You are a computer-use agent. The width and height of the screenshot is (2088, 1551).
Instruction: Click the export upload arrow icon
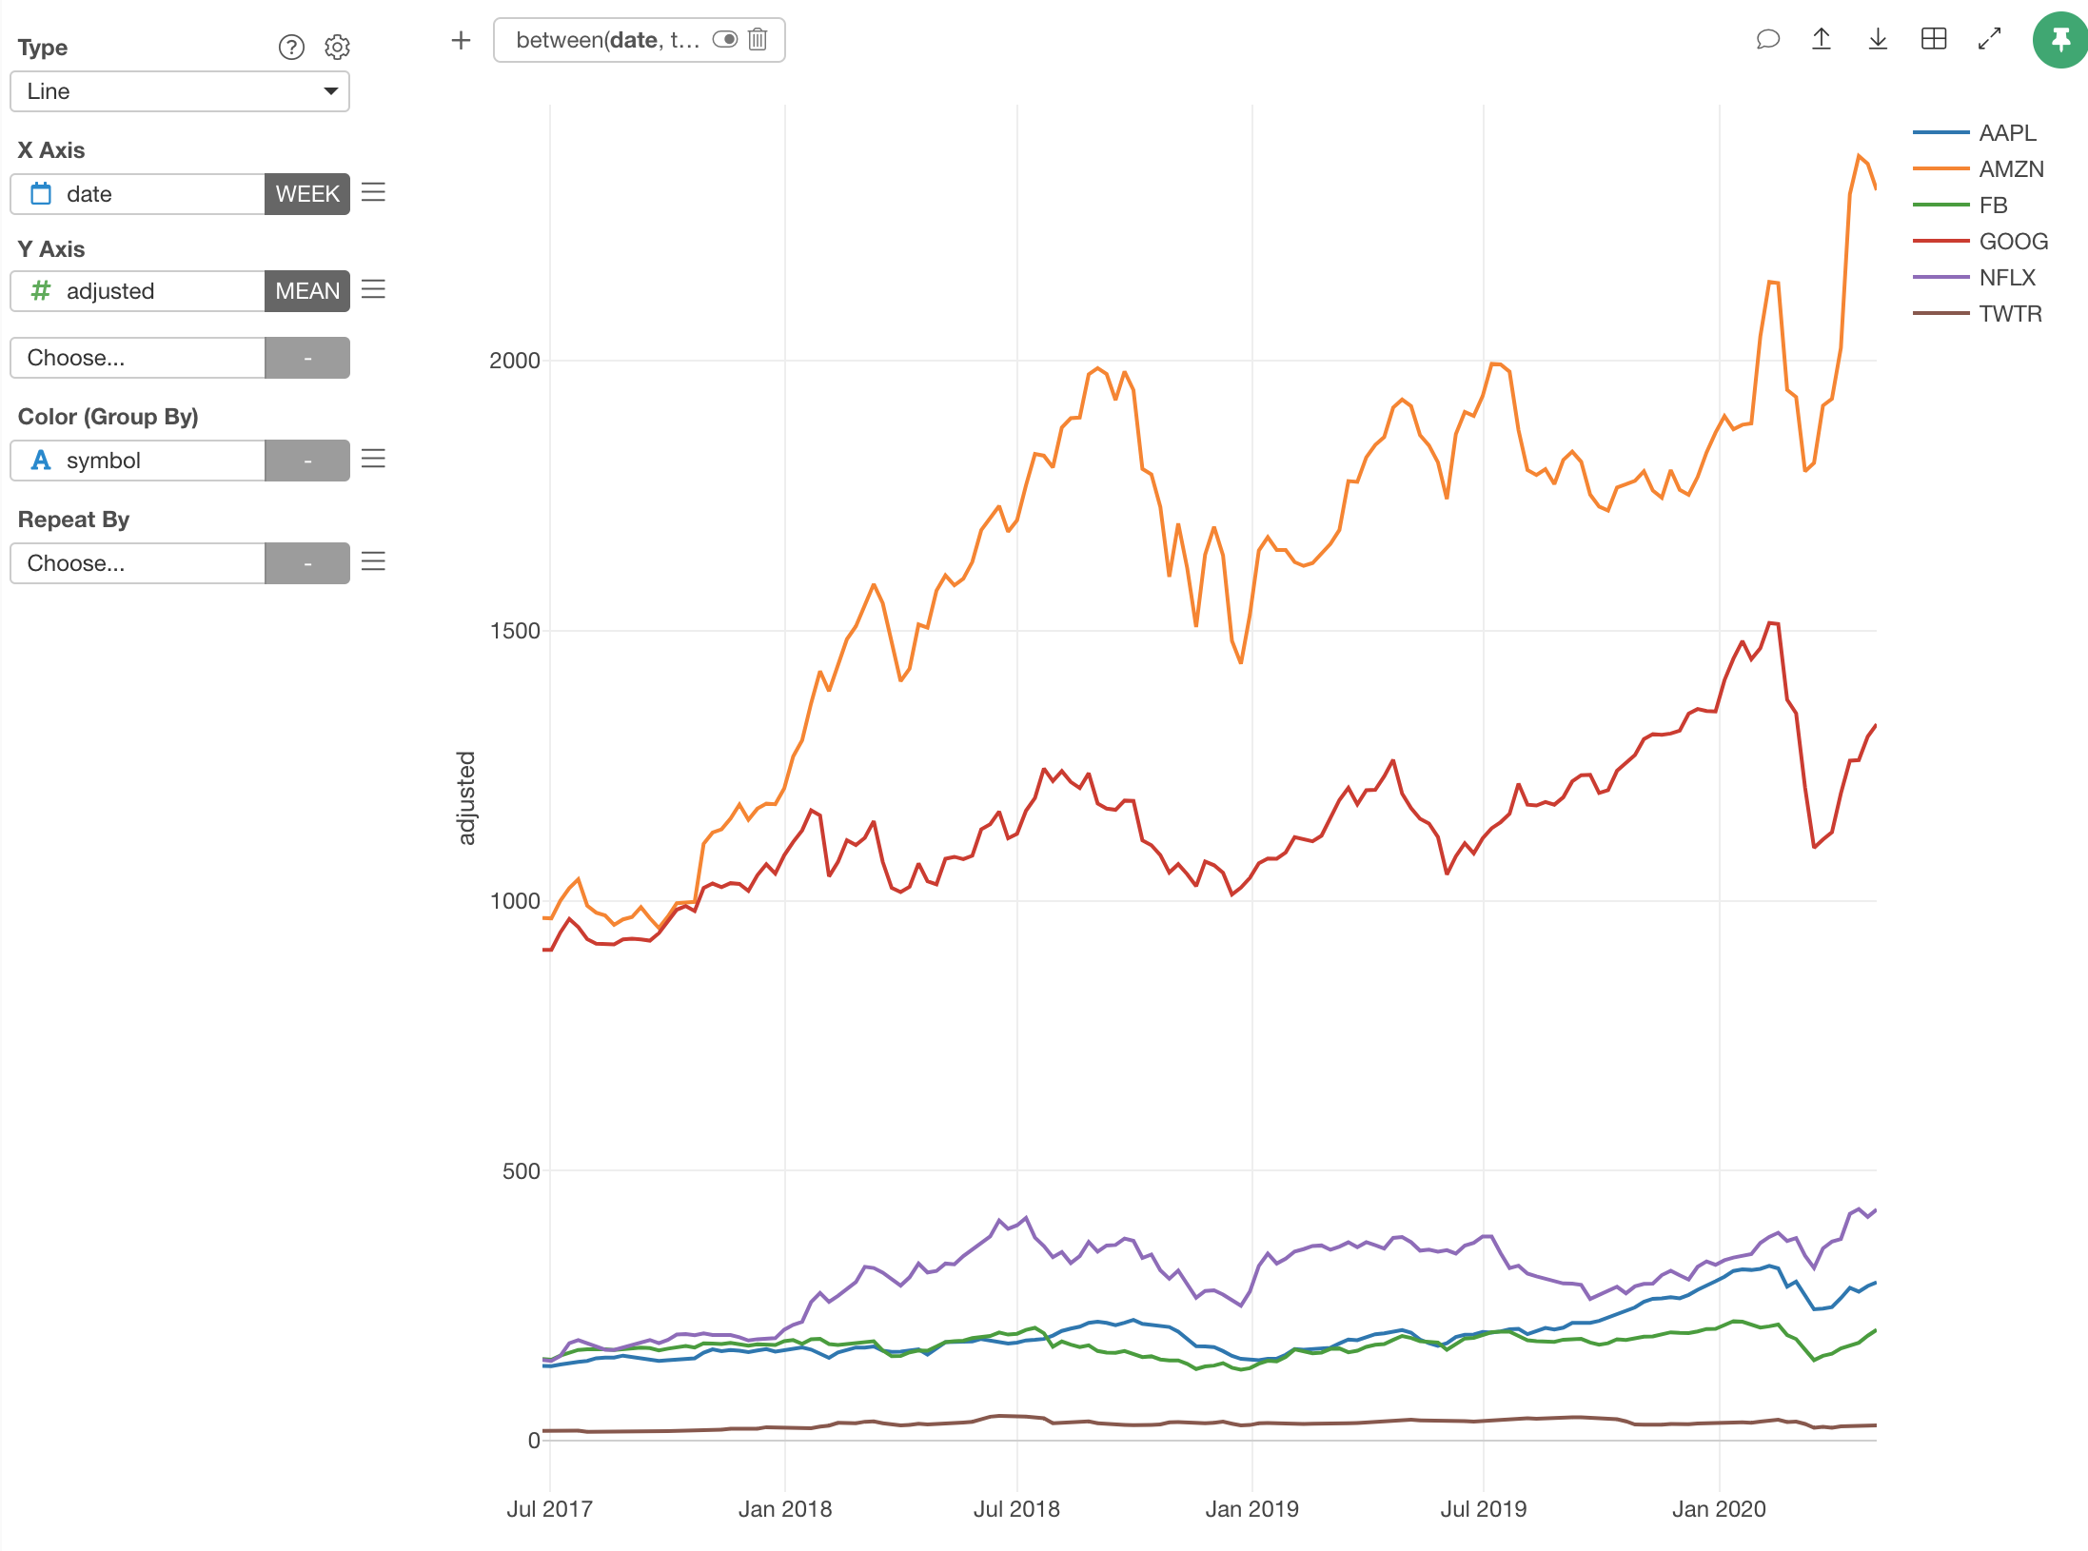pos(1822,39)
